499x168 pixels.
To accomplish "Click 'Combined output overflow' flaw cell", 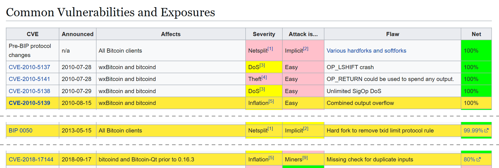I will coord(393,103).
